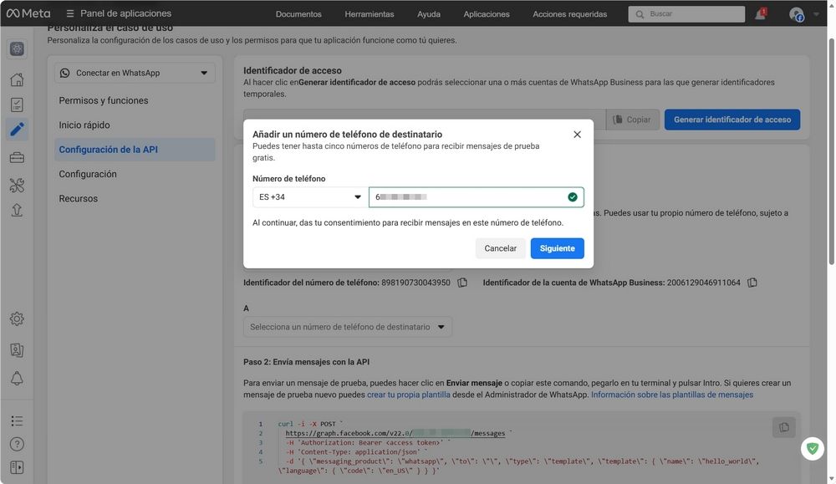Open the Herramientas menu
The width and height of the screenshot is (836, 484).
370,13
